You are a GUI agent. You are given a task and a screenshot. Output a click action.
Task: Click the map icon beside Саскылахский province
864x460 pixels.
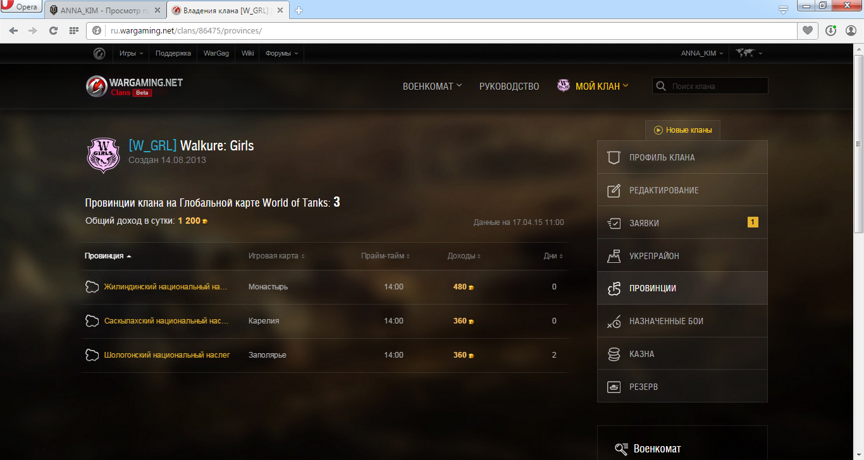[92, 321]
